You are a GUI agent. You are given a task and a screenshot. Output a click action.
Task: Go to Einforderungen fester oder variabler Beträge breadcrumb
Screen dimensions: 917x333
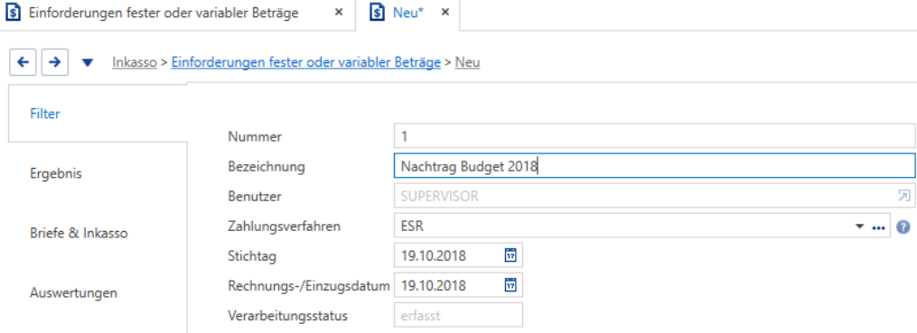pos(306,62)
